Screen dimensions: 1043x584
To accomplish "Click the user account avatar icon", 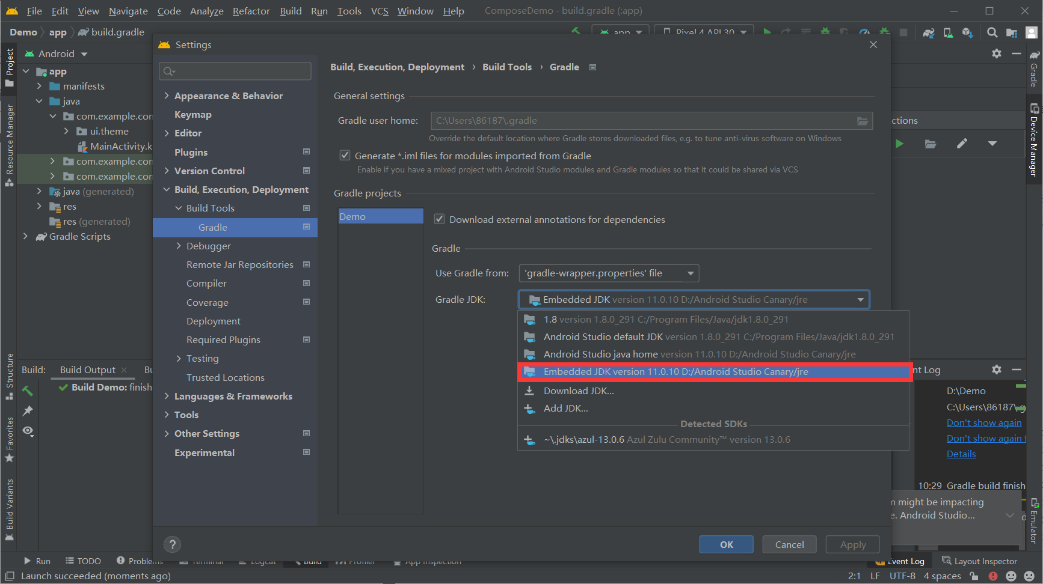I will click(1031, 32).
